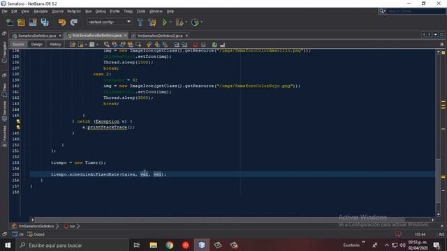This screenshot has width=447, height=251.
Task: Click the Redo arrow icon
Action: point(74,22)
